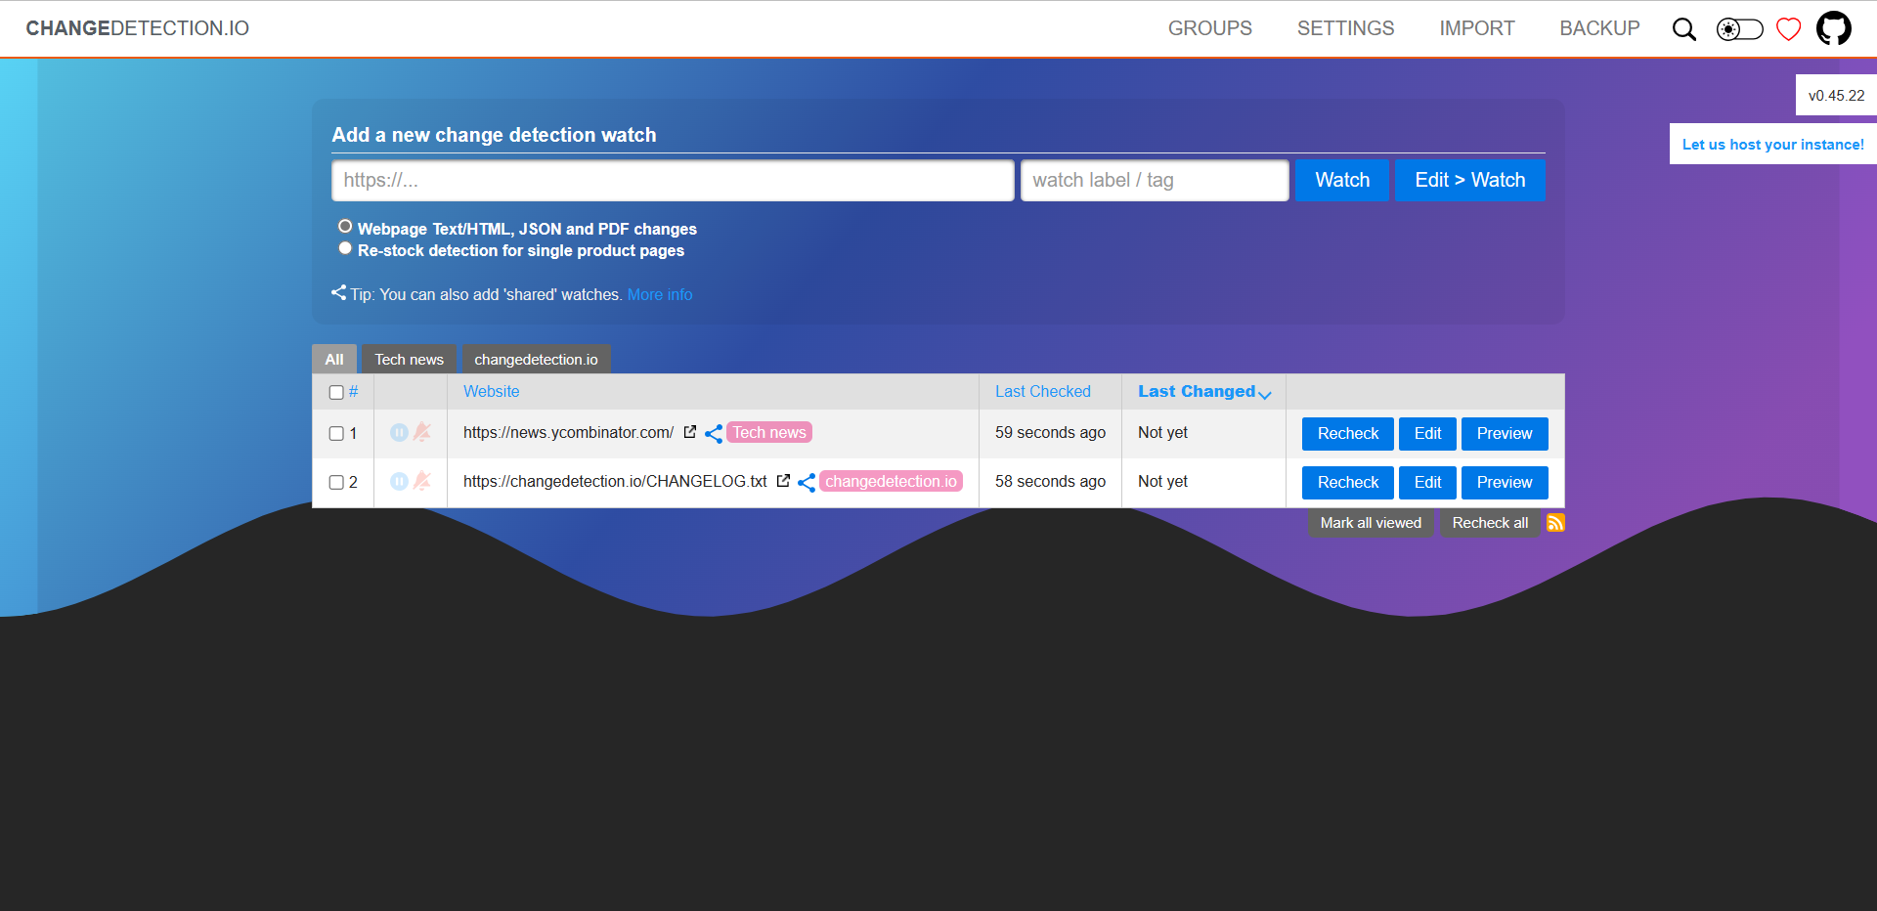Check the select-all watches checkbox
The width and height of the screenshot is (1877, 911).
tap(336, 392)
